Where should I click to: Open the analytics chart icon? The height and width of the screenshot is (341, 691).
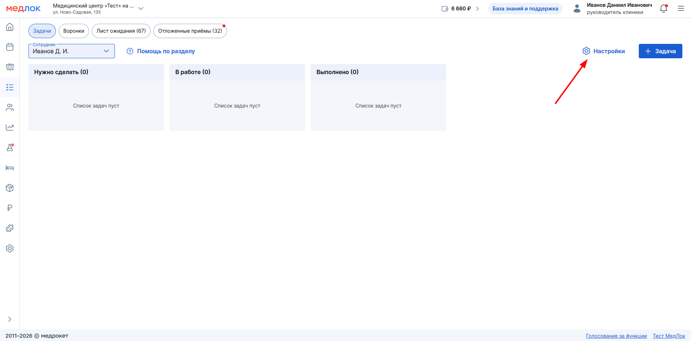10,128
